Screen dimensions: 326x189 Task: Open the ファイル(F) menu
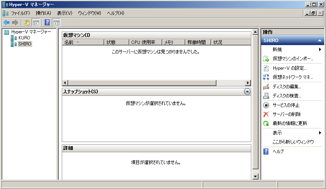pos(20,13)
